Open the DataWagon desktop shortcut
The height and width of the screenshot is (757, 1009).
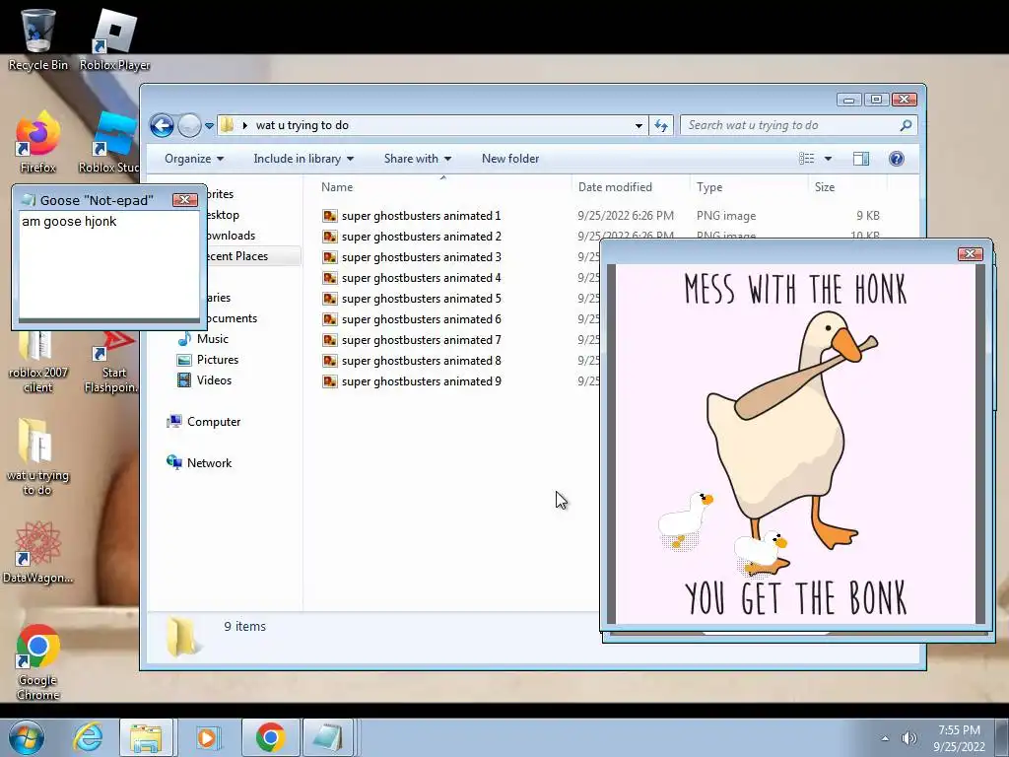37,552
